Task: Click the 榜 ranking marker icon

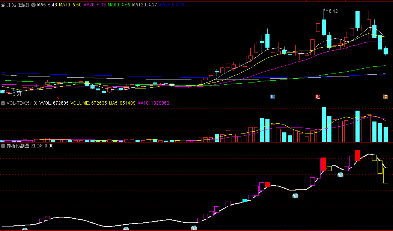Action: coord(385,97)
